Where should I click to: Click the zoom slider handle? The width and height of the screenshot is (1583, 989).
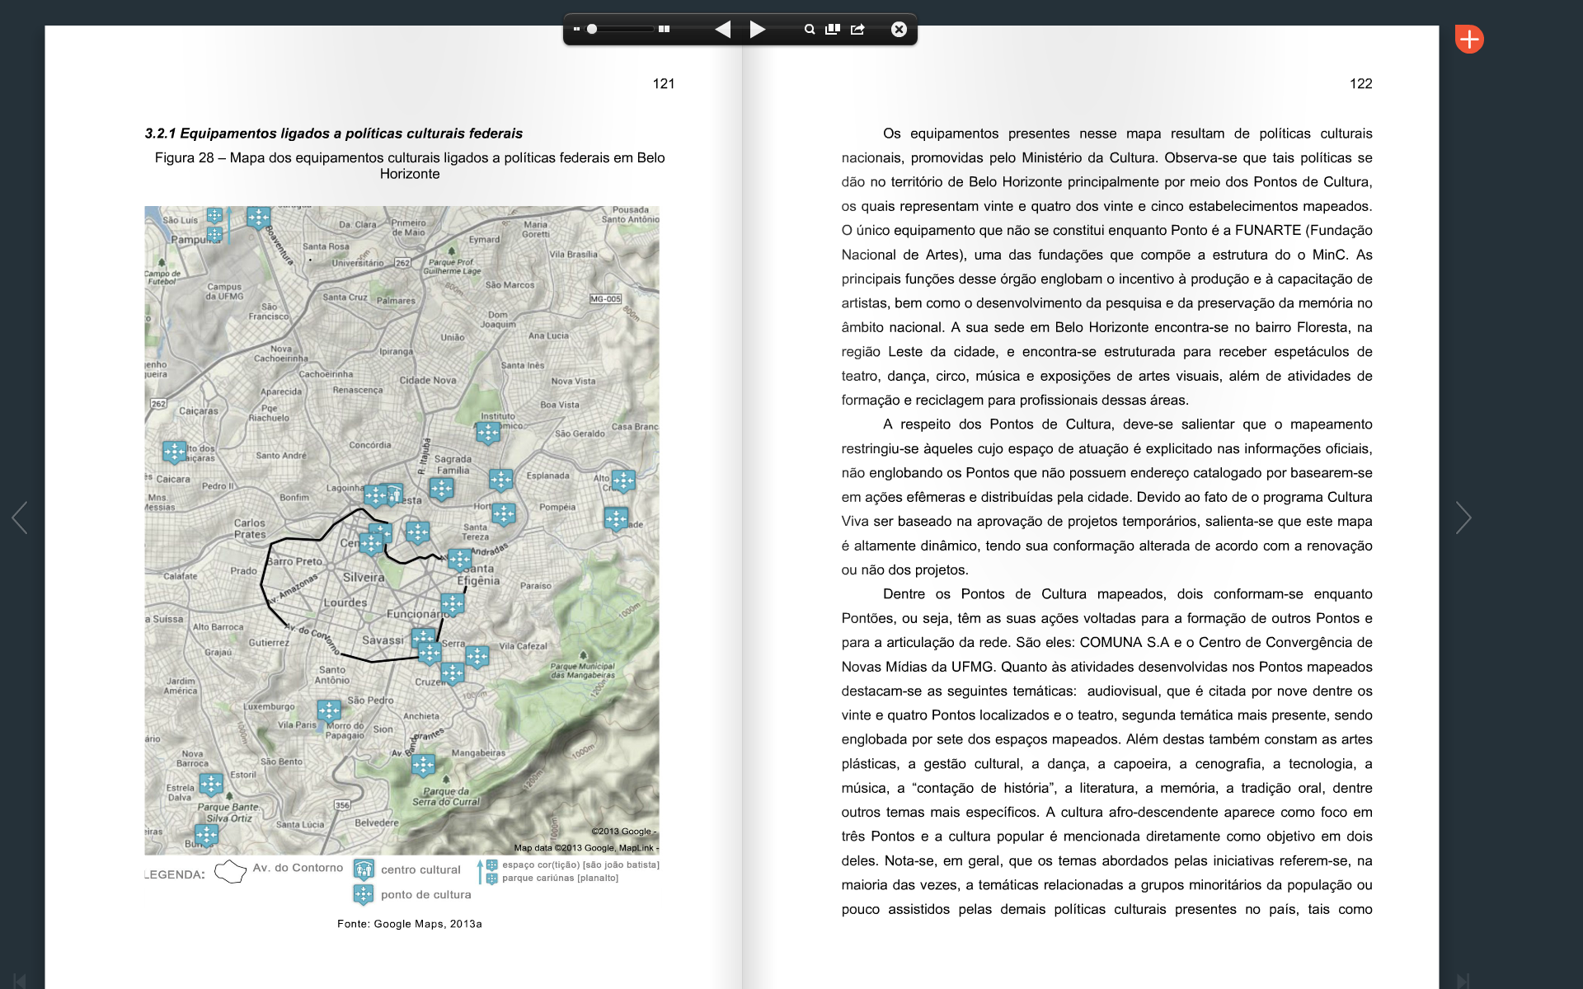pyautogui.click(x=592, y=30)
